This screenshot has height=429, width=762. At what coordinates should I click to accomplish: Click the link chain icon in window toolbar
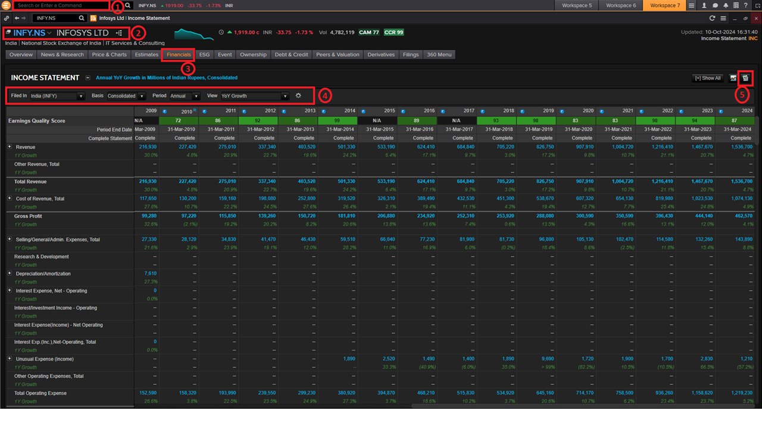6,18
